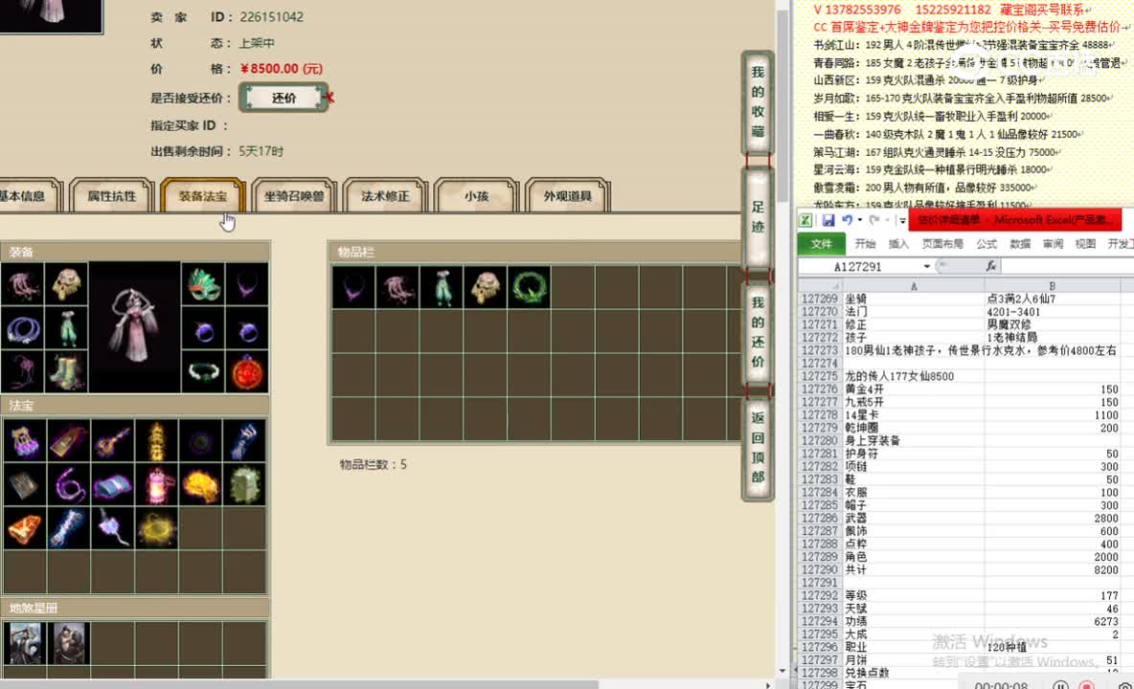This screenshot has height=689, width=1134.
Task: Click the pink tassel item in 物品栏
Action: pyautogui.click(x=397, y=287)
